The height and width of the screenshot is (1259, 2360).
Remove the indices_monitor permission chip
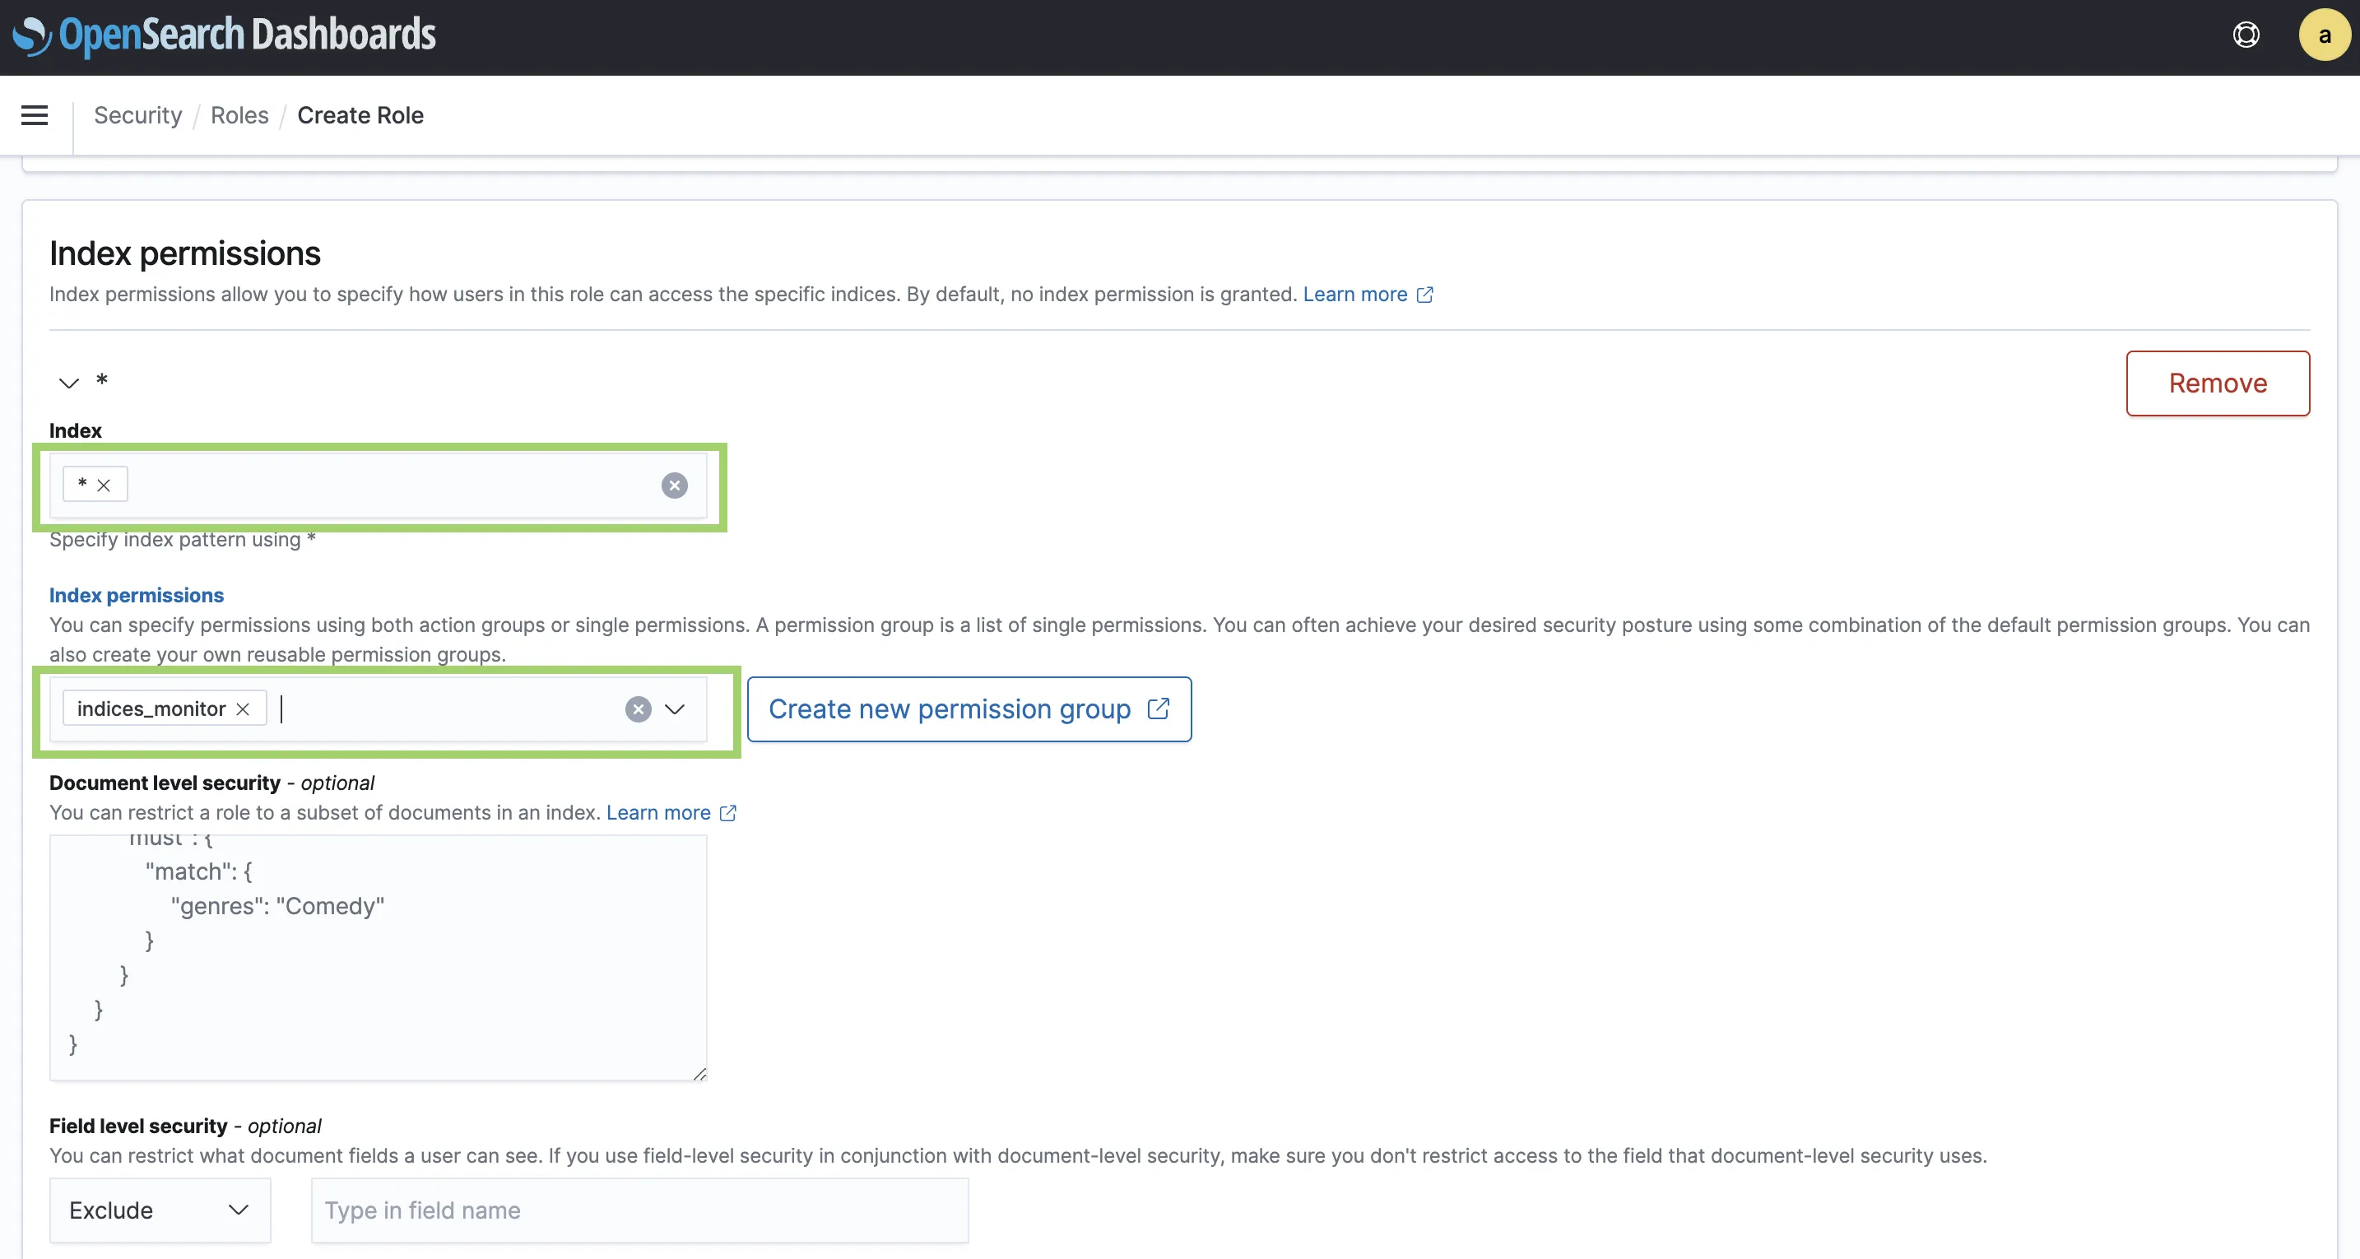point(243,709)
